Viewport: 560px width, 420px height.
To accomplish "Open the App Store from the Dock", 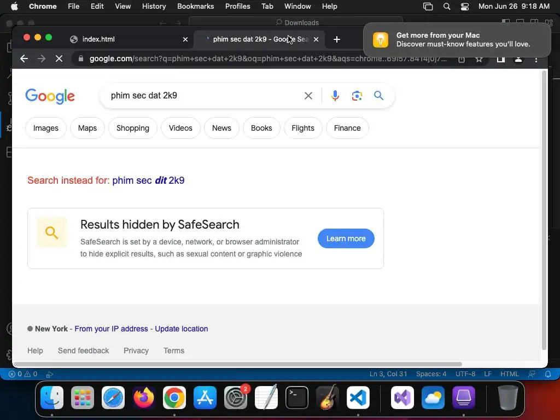I will coord(205,398).
